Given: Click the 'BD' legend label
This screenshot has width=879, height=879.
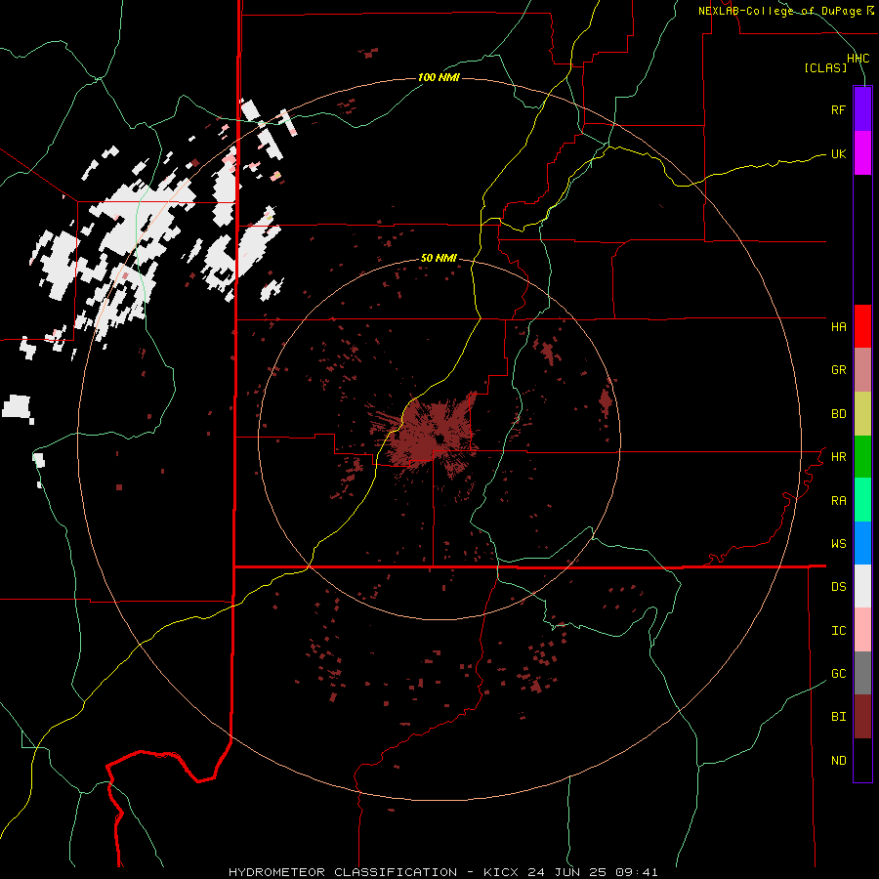Looking at the screenshot, I should 839,414.
